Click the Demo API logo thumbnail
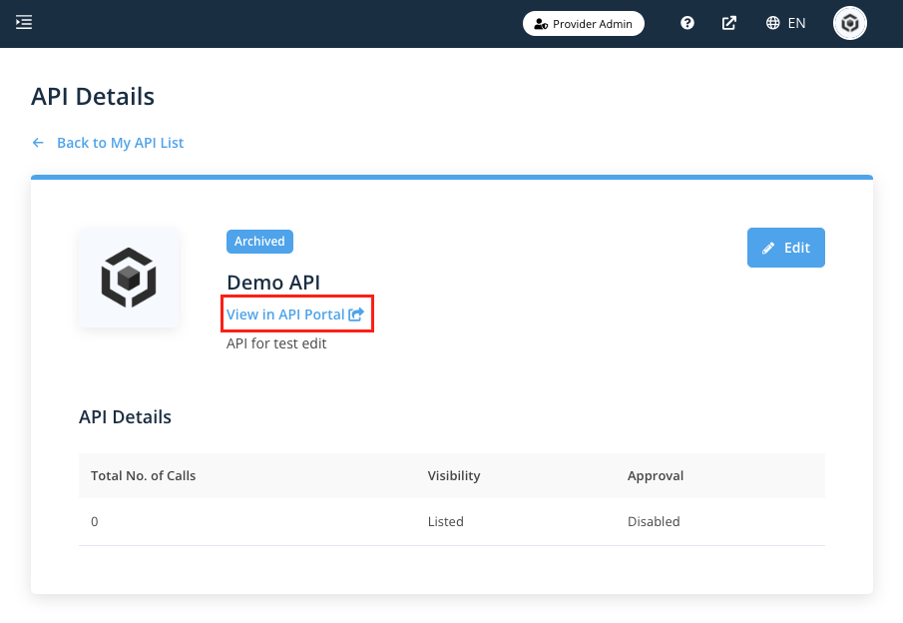The height and width of the screenshot is (623, 903). pyautogui.click(x=129, y=278)
